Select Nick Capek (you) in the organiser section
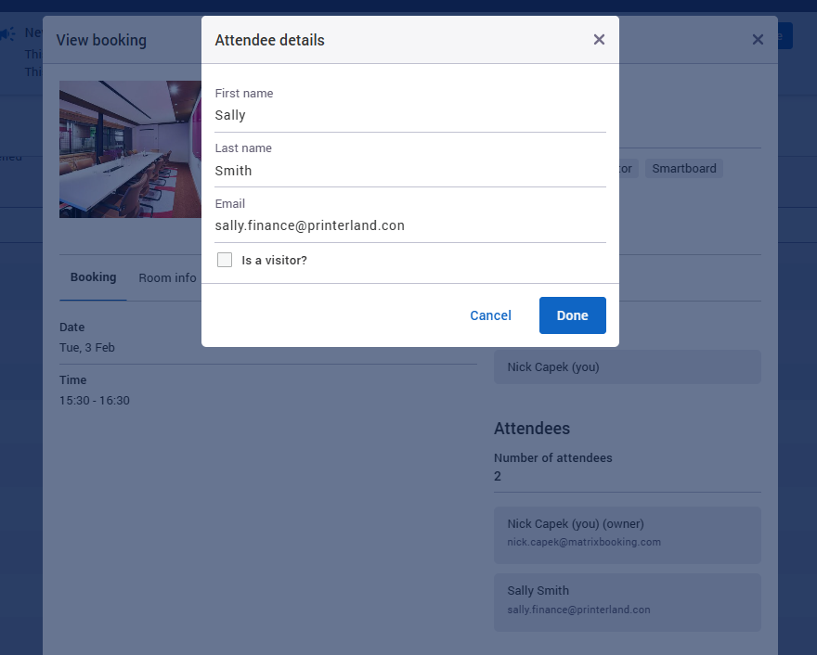This screenshot has width=817, height=655. coord(627,366)
